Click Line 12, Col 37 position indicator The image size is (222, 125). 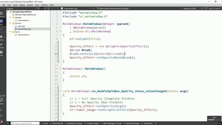coord(214,8)
